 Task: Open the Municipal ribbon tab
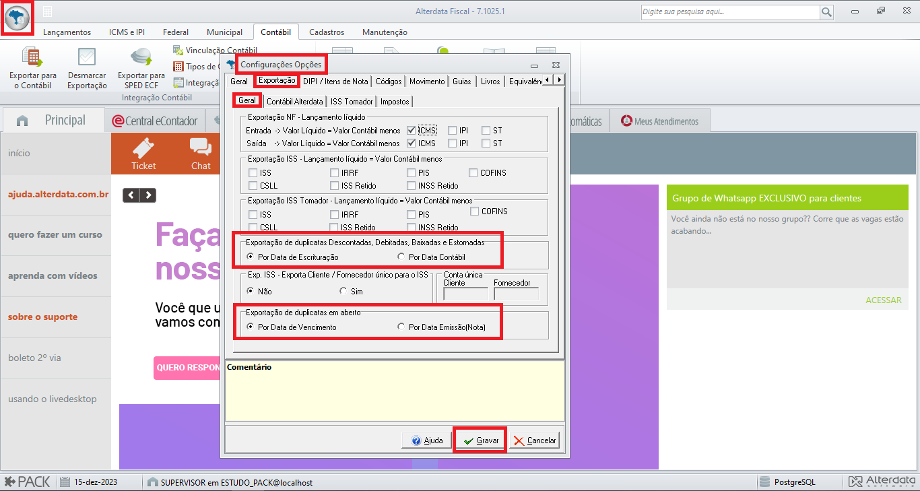(x=224, y=32)
